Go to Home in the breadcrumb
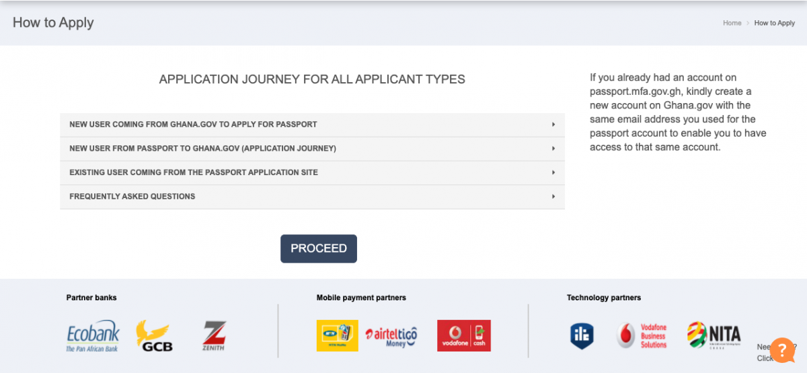 click(732, 23)
